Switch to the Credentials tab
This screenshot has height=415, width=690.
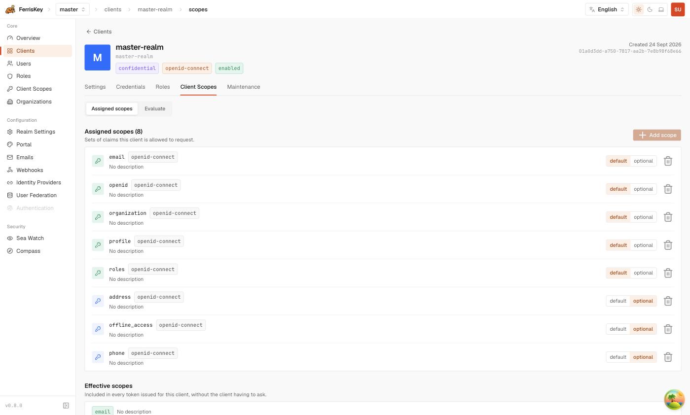[x=131, y=87]
